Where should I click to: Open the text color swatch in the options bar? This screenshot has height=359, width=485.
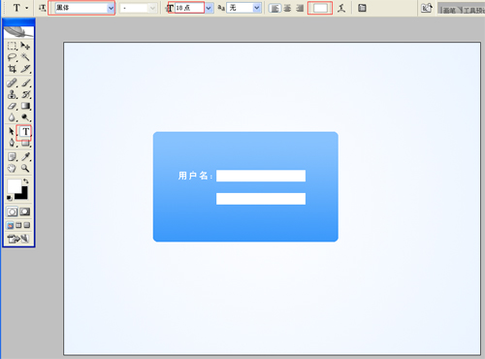point(320,8)
